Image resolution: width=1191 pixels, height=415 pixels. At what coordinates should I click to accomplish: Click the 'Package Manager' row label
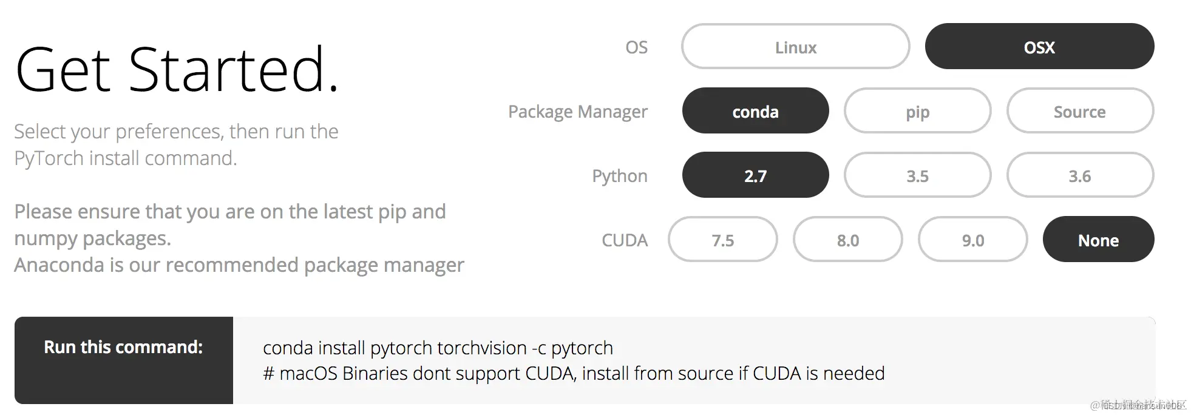577,112
